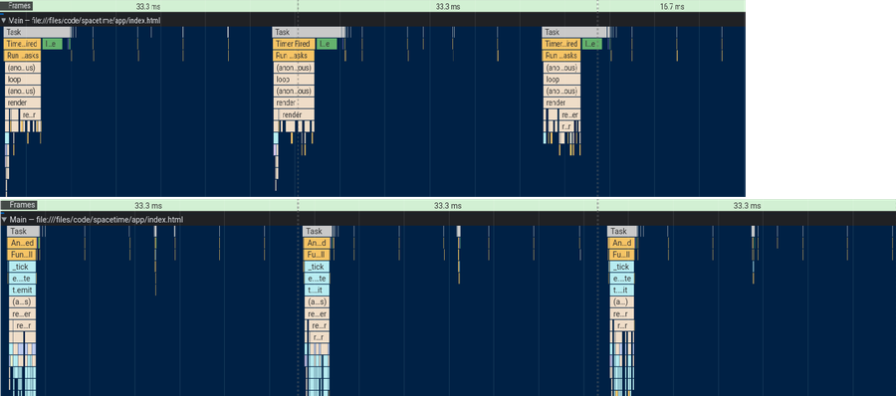Collapse the Main track in the top timeline

tap(3, 20)
